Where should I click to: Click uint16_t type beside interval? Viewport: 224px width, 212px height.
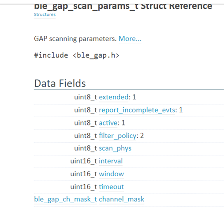84,161
